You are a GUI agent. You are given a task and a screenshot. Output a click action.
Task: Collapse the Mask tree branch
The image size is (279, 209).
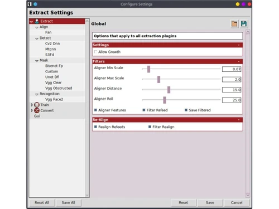[x=37, y=61]
